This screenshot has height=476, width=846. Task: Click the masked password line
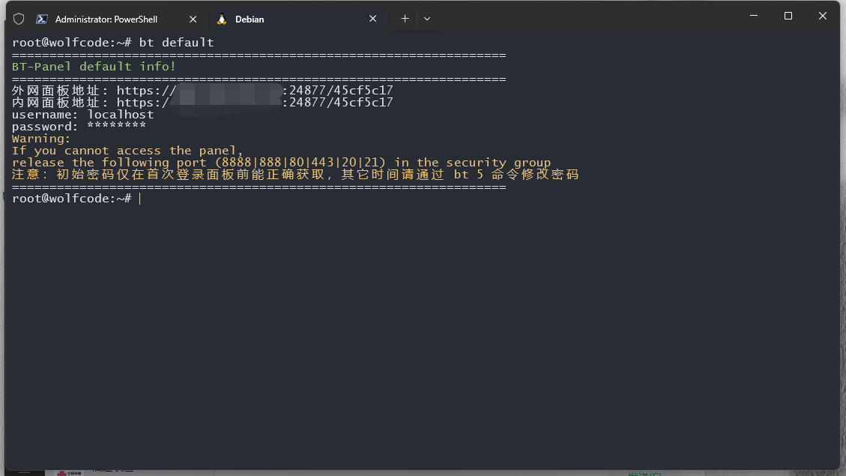point(79,126)
